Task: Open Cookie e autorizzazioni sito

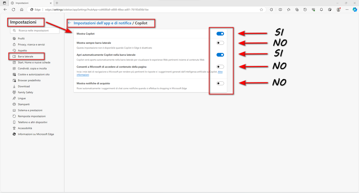Action: coord(34,75)
